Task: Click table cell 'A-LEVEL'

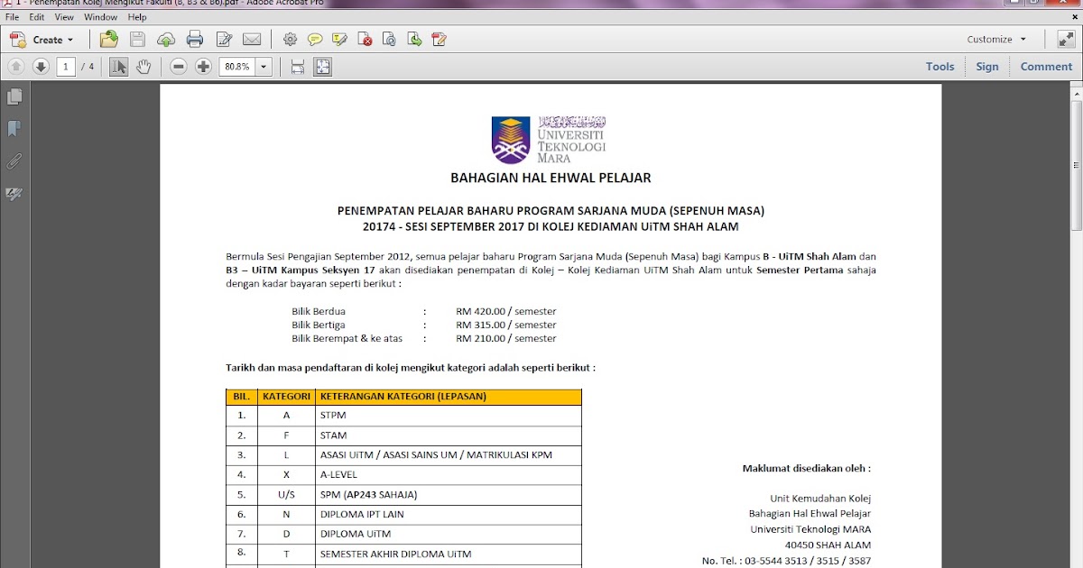Action: [x=338, y=474]
